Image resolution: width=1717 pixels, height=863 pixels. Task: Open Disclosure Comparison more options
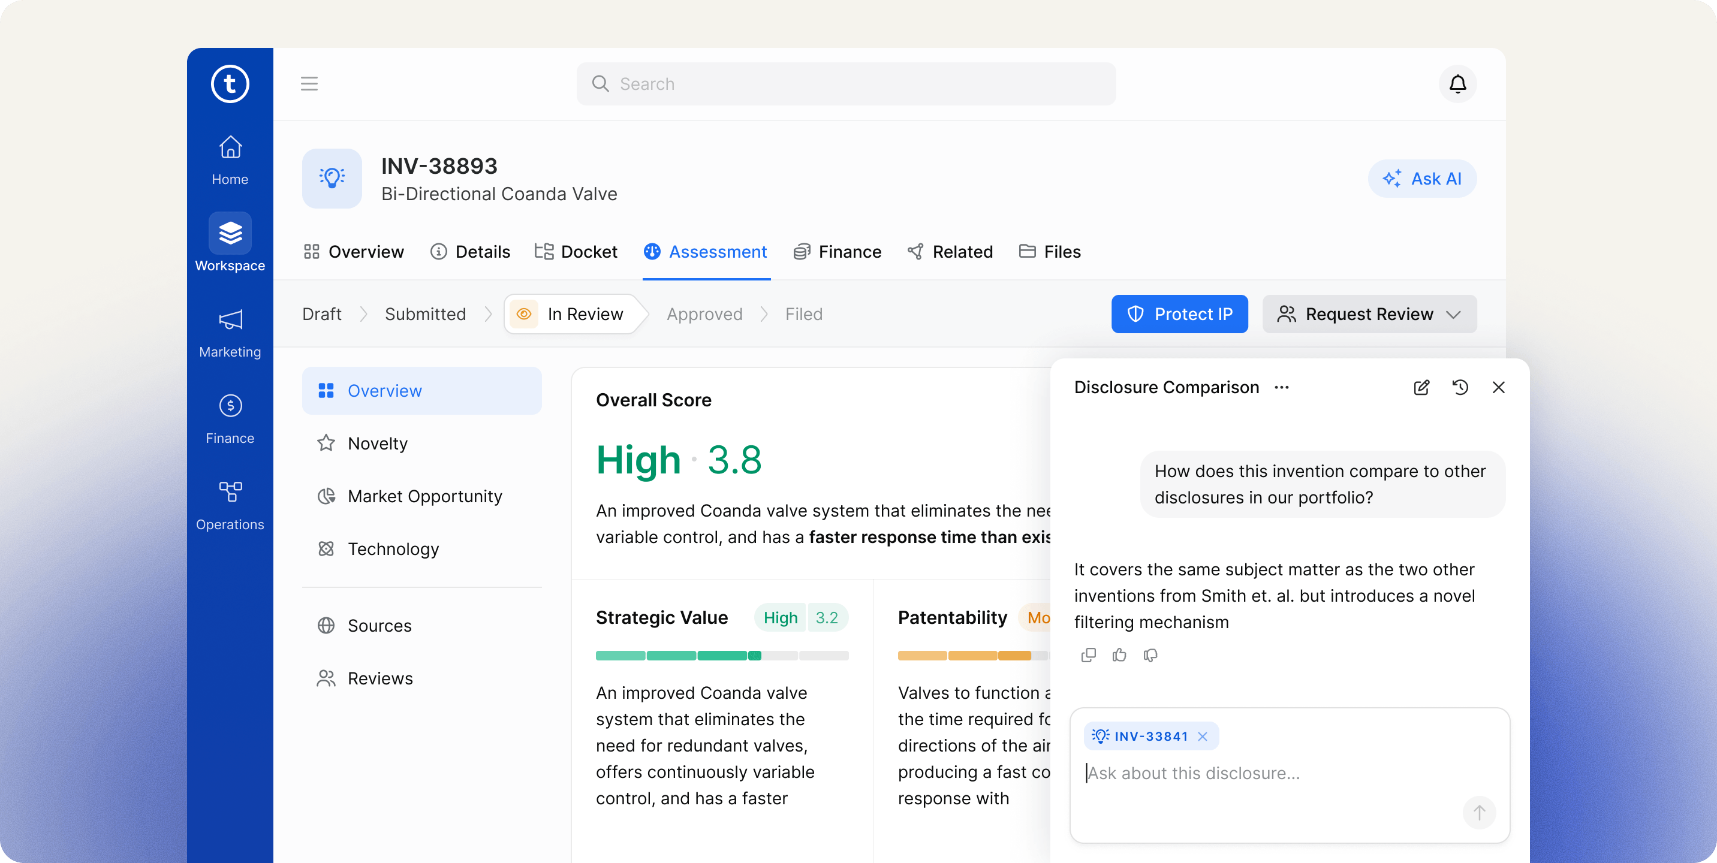coord(1282,387)
